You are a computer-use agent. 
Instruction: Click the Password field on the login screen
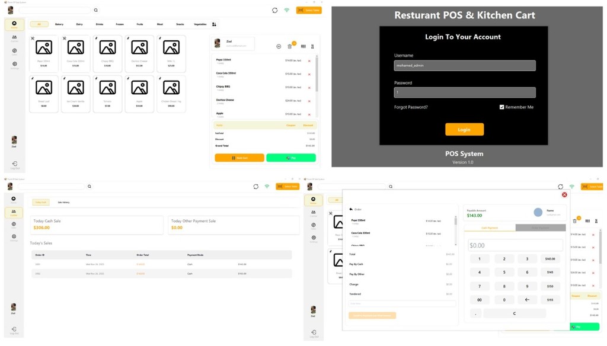[x=465, y=92]
